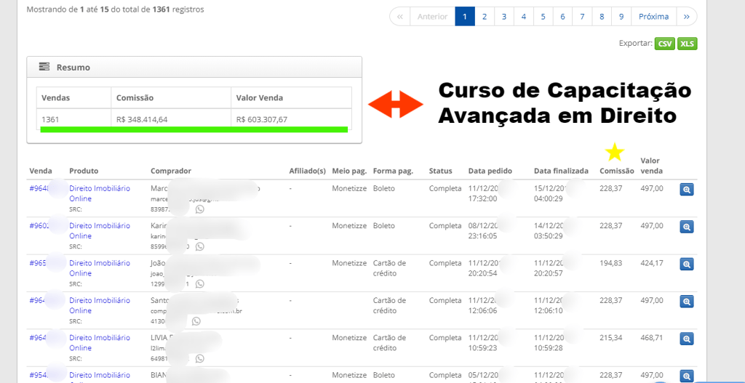Click WhatsApp icon beside João's phone number
745x383 pixels.
click(199, 284)
